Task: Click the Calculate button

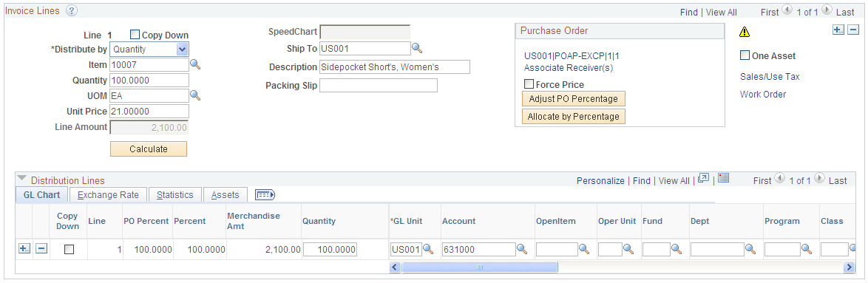Action: point(149,149)
